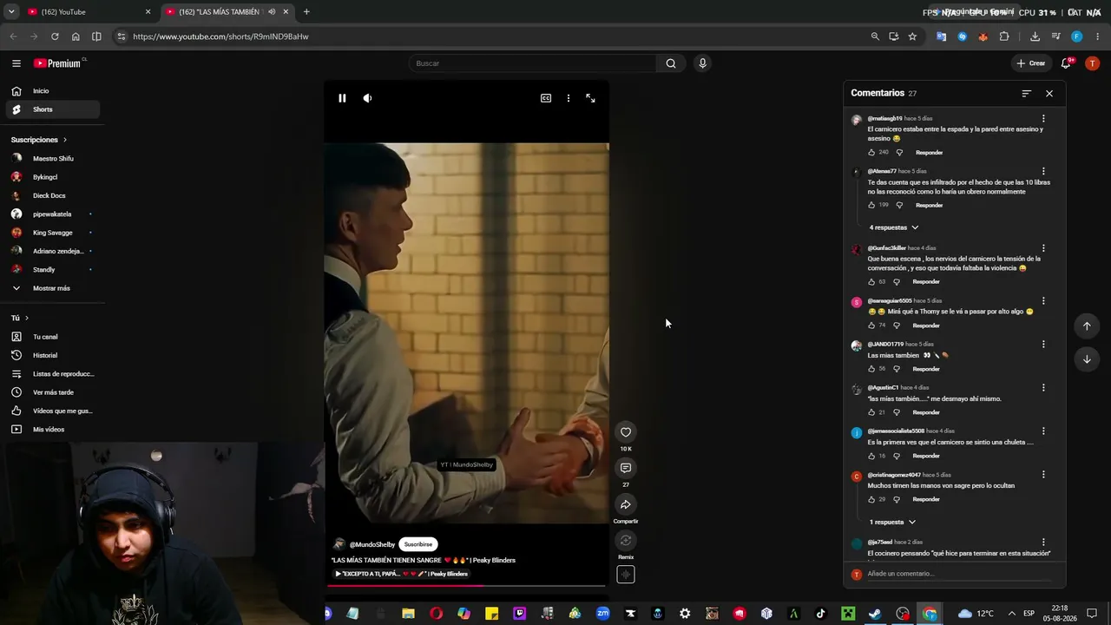1111x625 pixels.
Task: Like the comment by @matiasgh19
Action: pos(872,152)
